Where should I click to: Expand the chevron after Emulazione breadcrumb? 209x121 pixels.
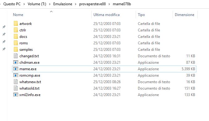[x=76, y=4]
